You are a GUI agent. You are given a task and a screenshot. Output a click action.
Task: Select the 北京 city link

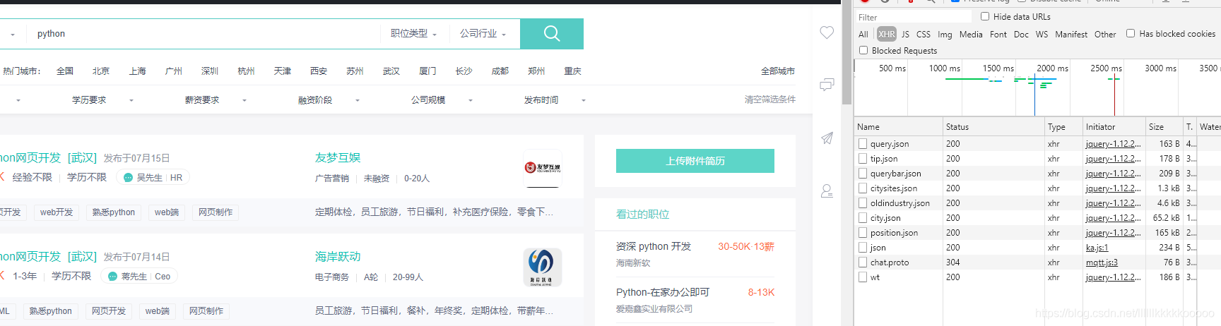pyautogui.click(x=101, y=71)
